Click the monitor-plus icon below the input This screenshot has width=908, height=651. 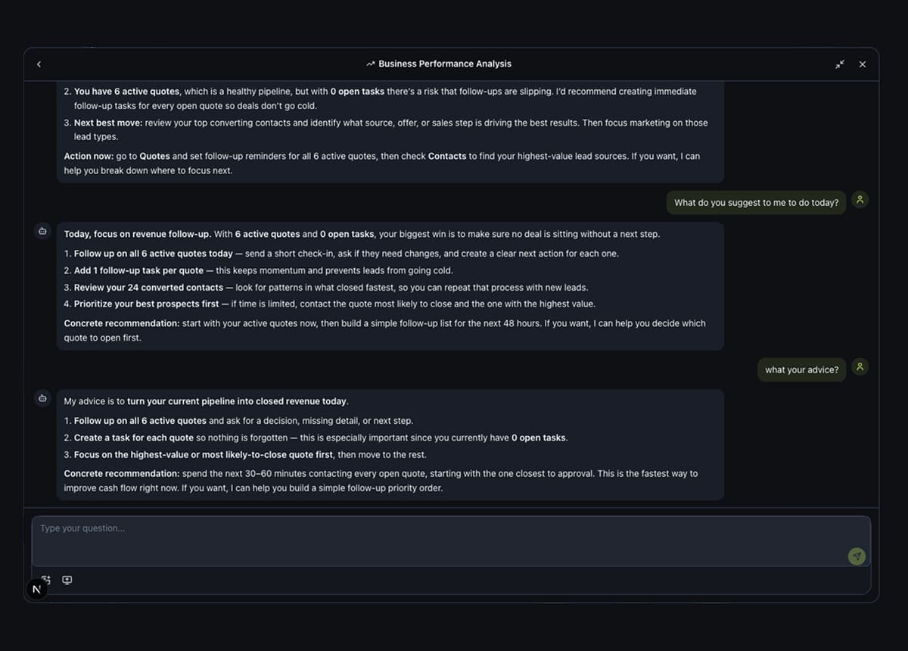67,580
